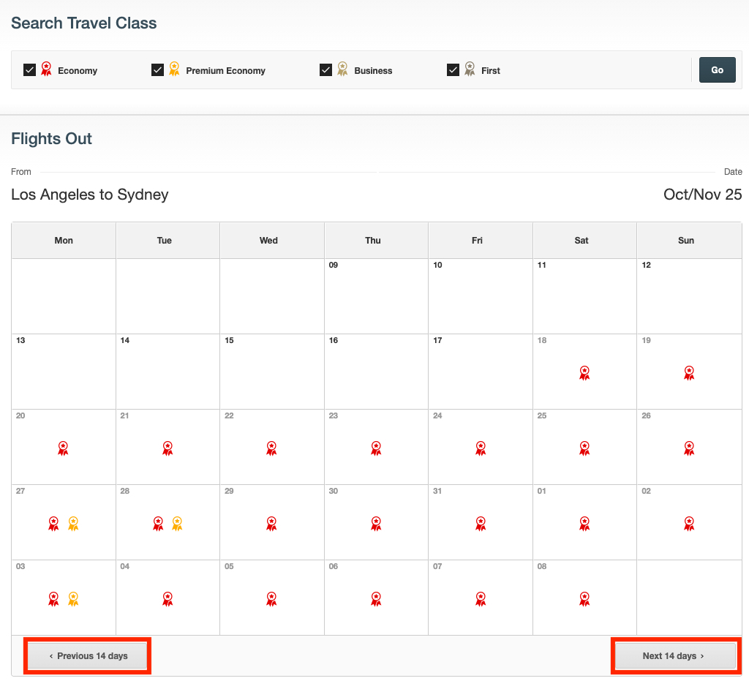Viewport: 749px width, 681px height.
Task: Click the Fri column header
Action: [x=481, y=240]
